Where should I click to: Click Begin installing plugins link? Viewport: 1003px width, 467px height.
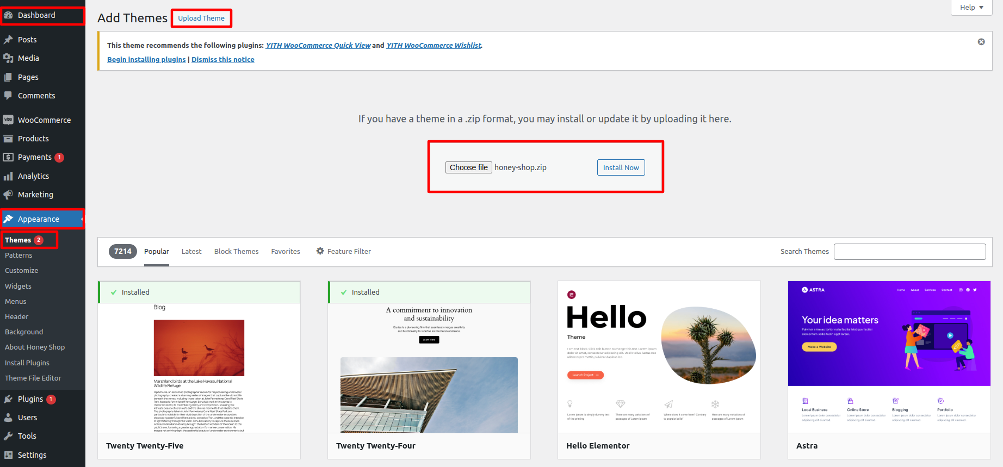[x=146, y=60]
